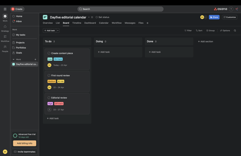Screen dimensions: 241x156
Task: Select Dayfive editorial ca... project in sidebar
Action: [x=25, y=64]
